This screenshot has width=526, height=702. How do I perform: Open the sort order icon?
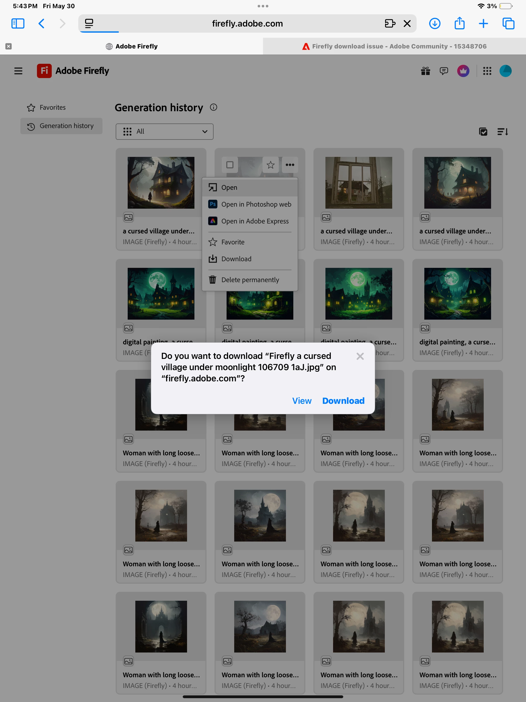coord(503,131)
